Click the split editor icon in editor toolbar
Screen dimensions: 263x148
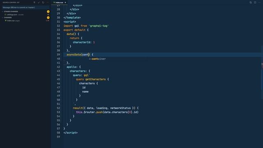255,2
